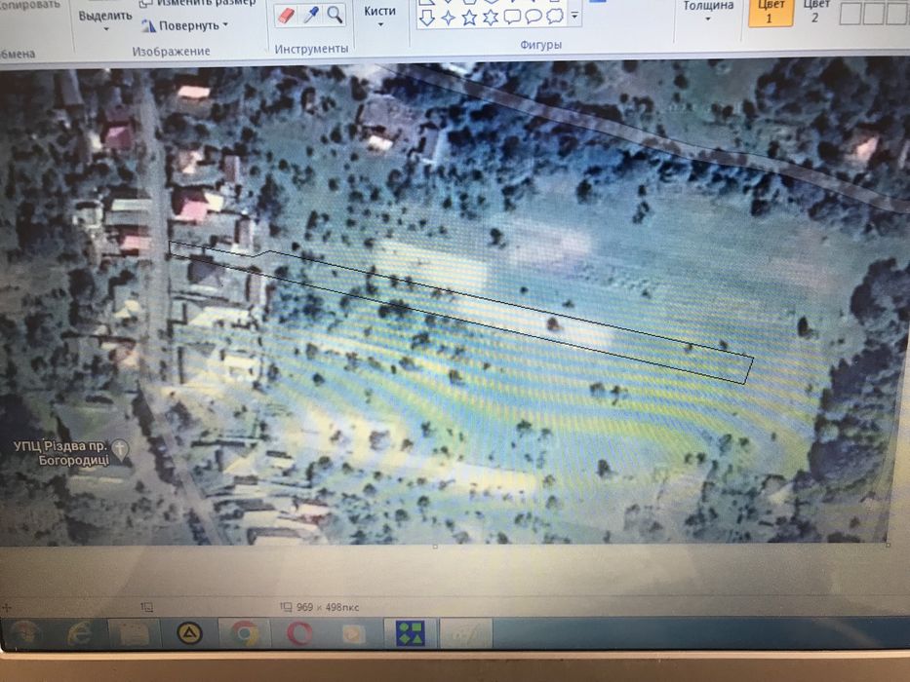Select the five-point star shape
Image resolution: width=910 pixels, height=682 pixels.
(x=469, y=18)
